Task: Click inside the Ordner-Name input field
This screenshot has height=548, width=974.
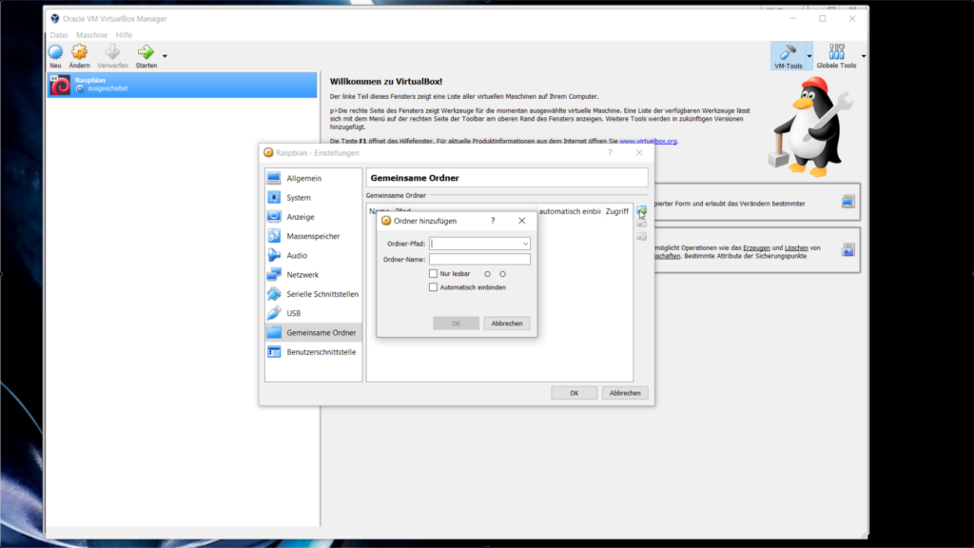Action: (x=480, y=259)
